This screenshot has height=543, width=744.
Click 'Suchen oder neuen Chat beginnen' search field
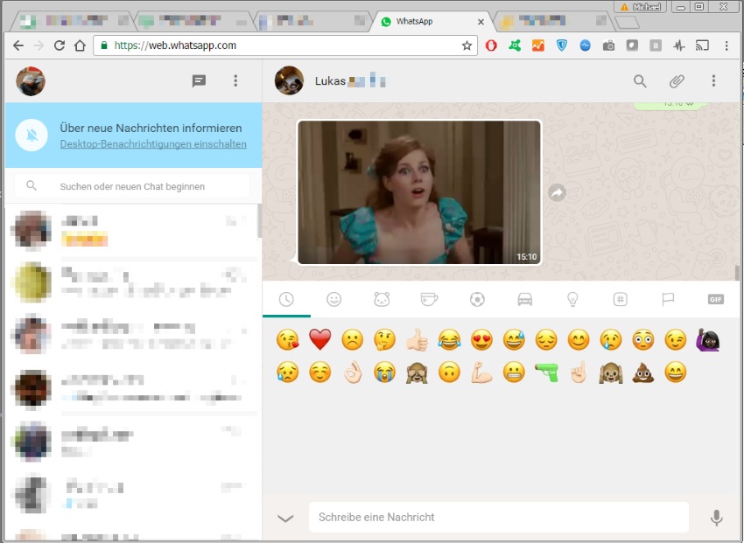[x=132, y=186]
